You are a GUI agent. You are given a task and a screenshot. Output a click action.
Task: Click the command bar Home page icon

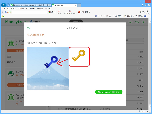pyautogui.click(x=96, y=16)
